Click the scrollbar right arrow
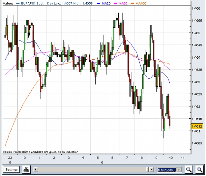Screen dimensions: 206x176 pyautogui.click(x=152, y=169)
